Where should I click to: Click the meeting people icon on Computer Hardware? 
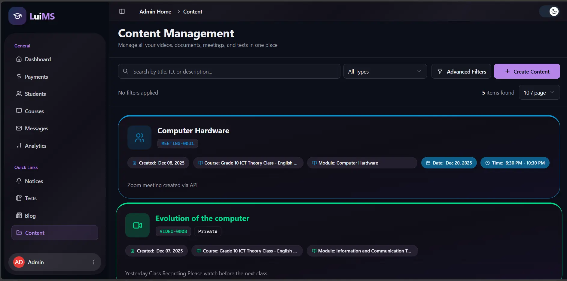pos(139,137)
